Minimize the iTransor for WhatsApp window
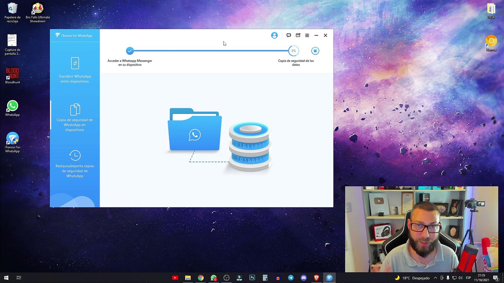Viewport: 504px width, 283px height. [316, 35]
